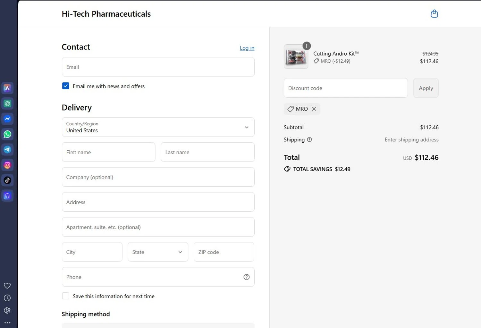Uncheck Email me with news and offers
481x328 pixels.
pos(65,86)
